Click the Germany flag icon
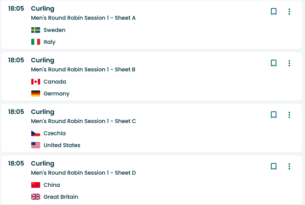305x205 pixels. [36, 94]
